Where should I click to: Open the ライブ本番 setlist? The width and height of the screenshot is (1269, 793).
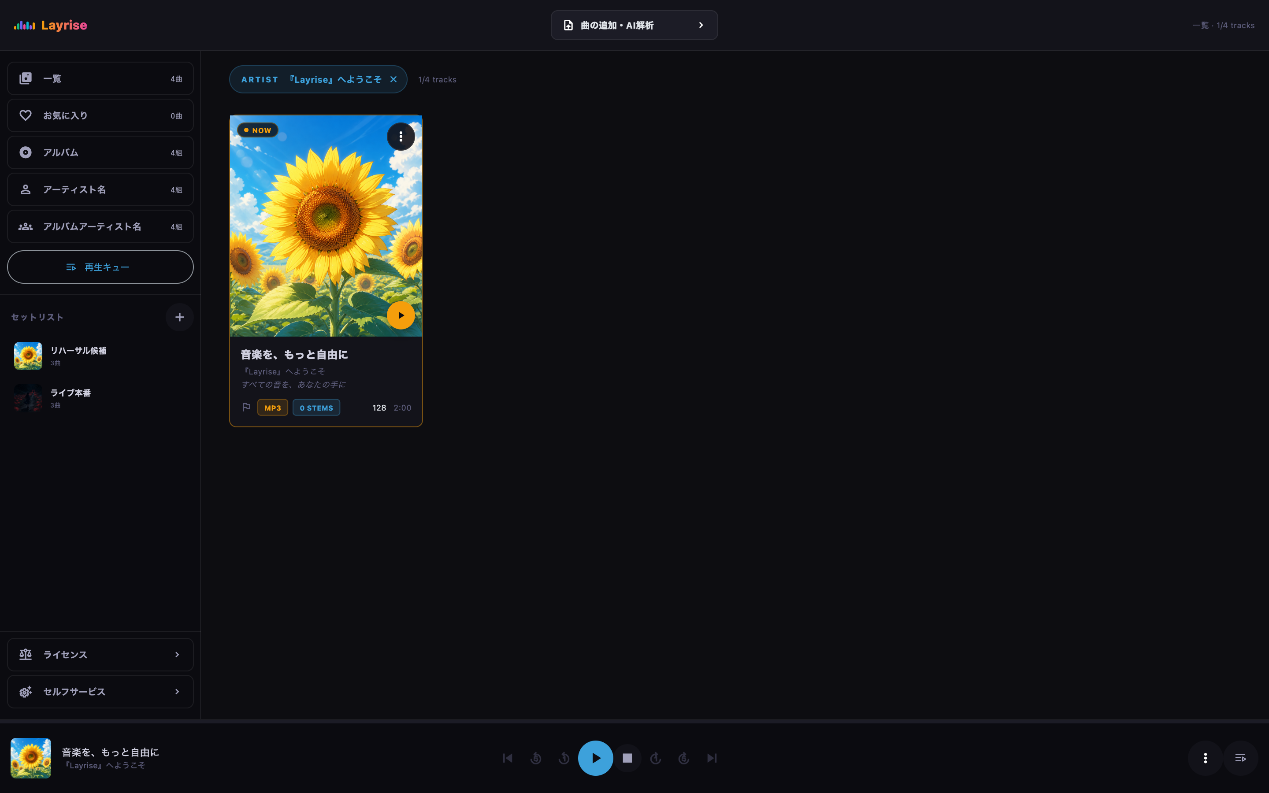click(100, 398)
